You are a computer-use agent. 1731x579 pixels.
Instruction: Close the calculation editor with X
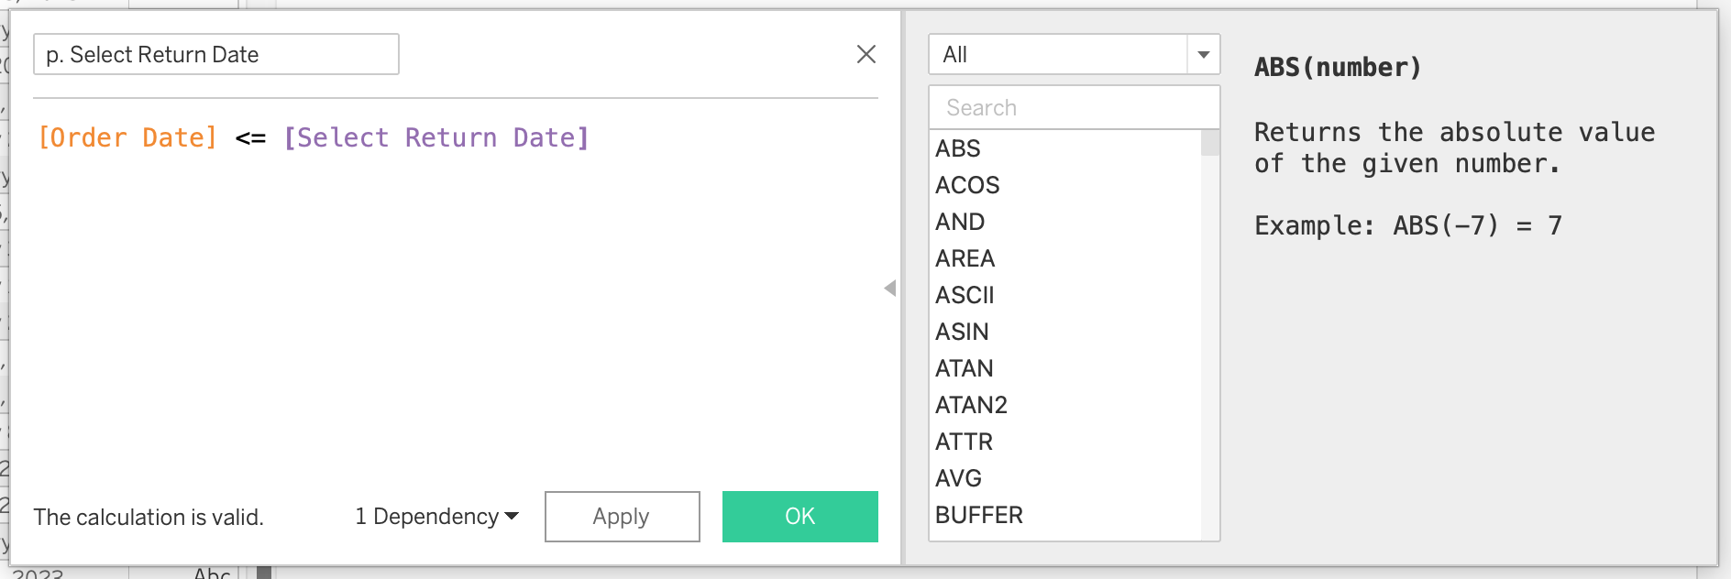click(x=865, y=54)
